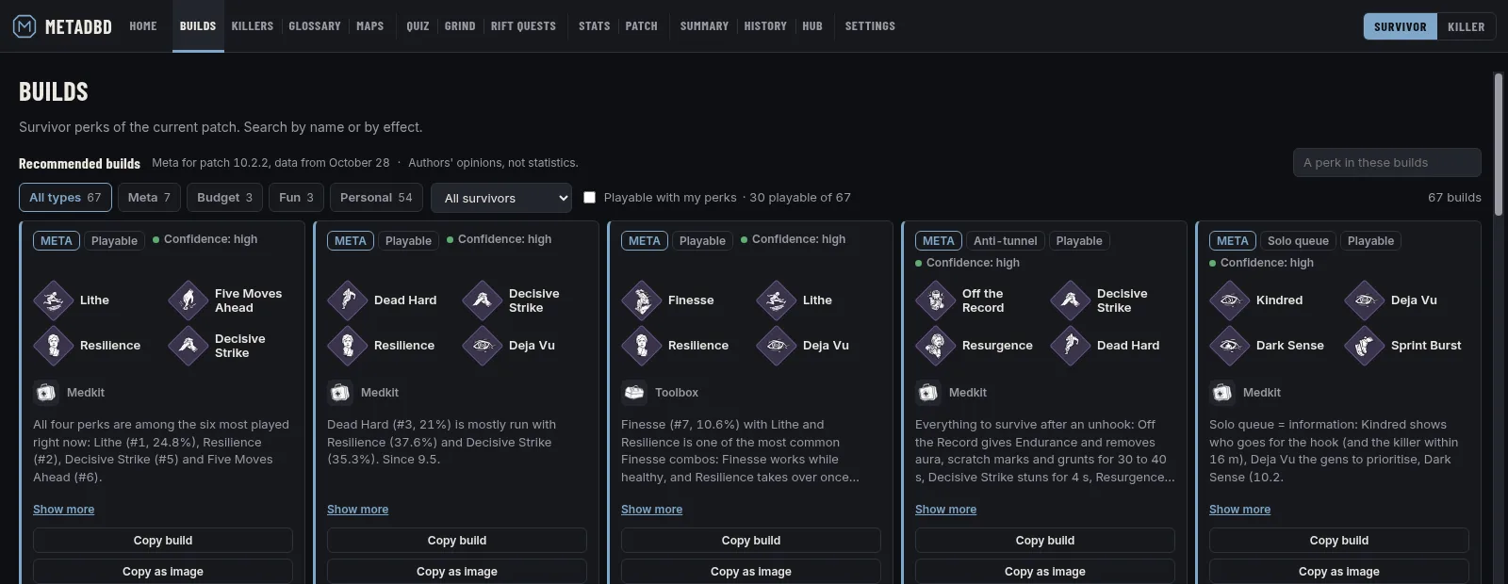Click Kindred perk icon
The width and height of the screenshot is (1508, 584).
click(1230, 300)
